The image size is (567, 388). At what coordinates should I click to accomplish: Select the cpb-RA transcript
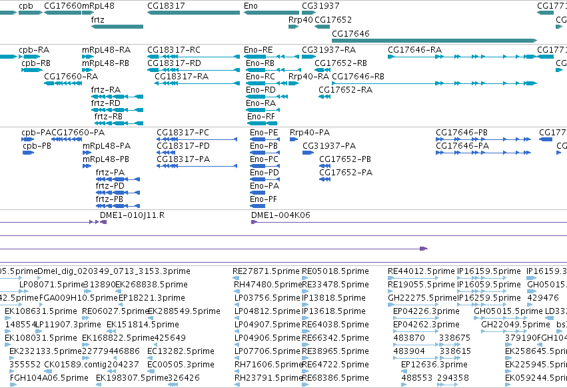(29, 57)
